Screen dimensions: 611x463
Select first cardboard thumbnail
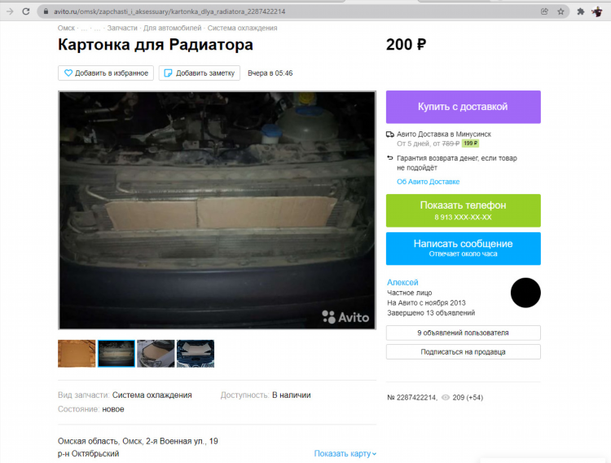77,354
